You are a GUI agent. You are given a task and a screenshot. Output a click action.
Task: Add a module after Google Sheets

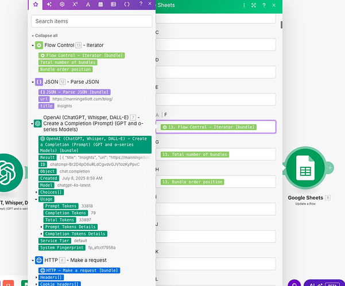pos(330,168)
